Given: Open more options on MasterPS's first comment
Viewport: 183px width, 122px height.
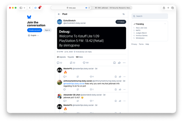Looking at the screenshot, I should 124,77.
